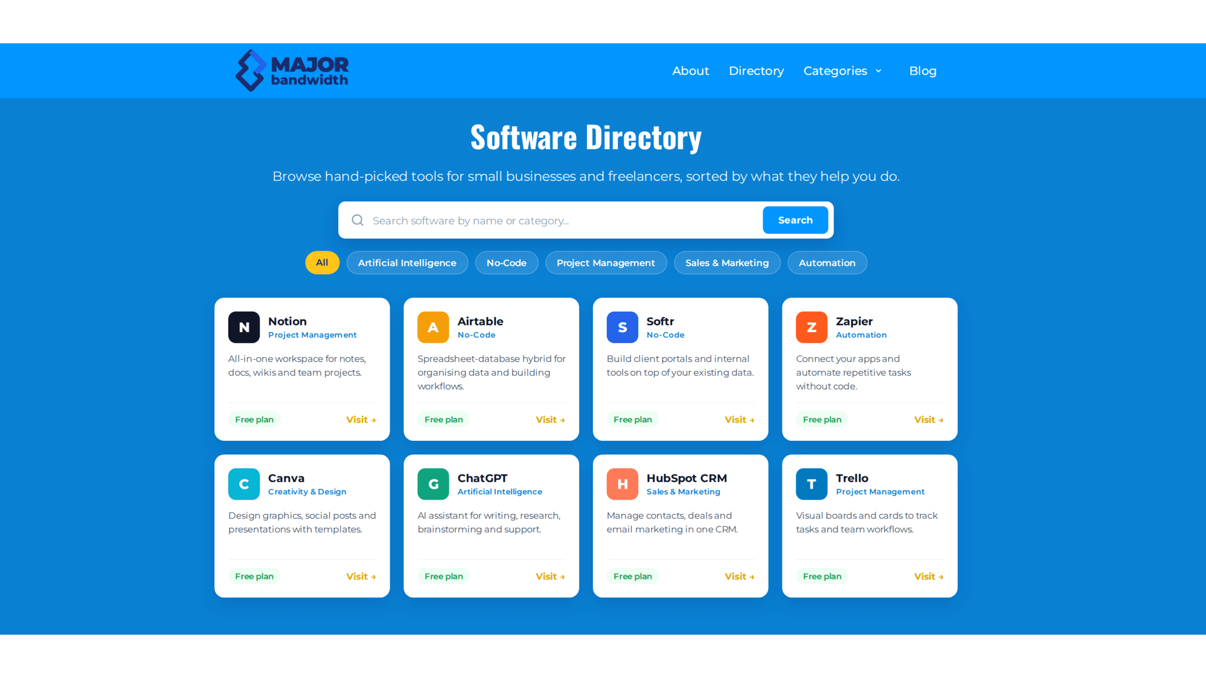Visit Softr's website
The image size is (1206, 678).
(x=739, y=420)
